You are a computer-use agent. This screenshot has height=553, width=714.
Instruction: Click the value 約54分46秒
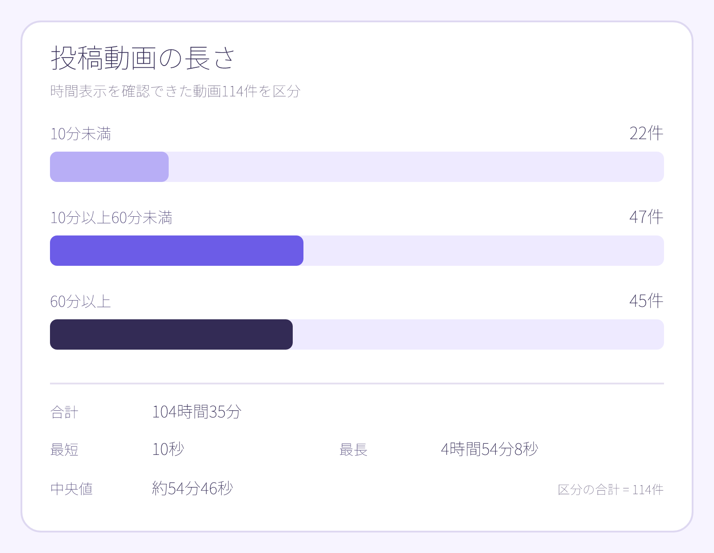pos(192,488)
